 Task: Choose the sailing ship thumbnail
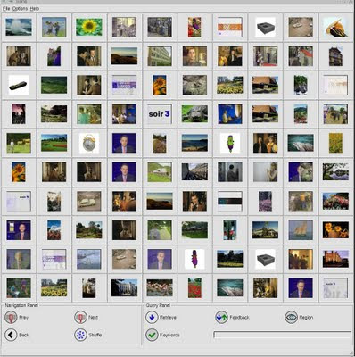click(301, 230)
